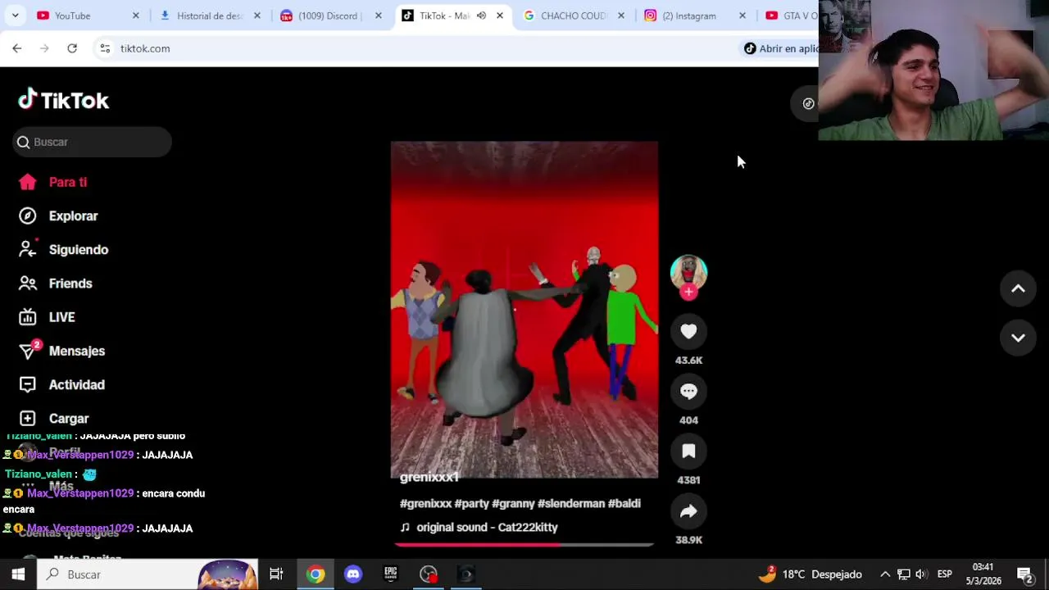Focus the TikTok Buscar search field

(92, 142)
